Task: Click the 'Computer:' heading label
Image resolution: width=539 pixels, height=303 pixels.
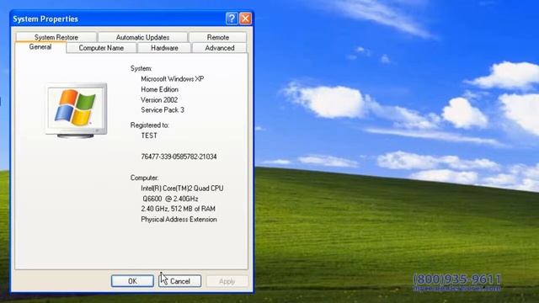Action: pyautogui.click(x=144, y=178)
